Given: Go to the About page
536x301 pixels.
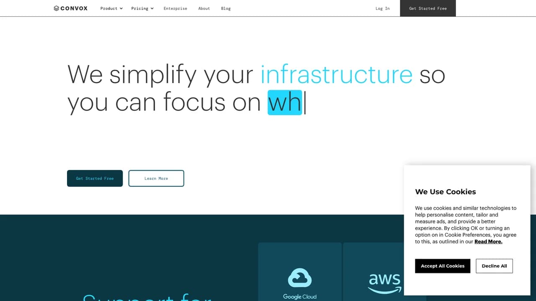Looking at the screenshot, I should [x=204, y=8].
